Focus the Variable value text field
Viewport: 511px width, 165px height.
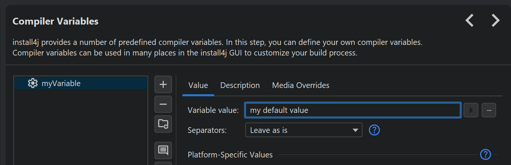pos(353,110)
